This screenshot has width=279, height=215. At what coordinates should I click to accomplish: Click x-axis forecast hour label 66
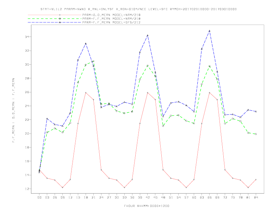click(210, 197)
